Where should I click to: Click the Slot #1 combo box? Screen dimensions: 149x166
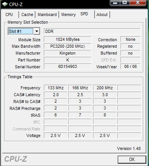pyautogui.click(x=24, y=31)
